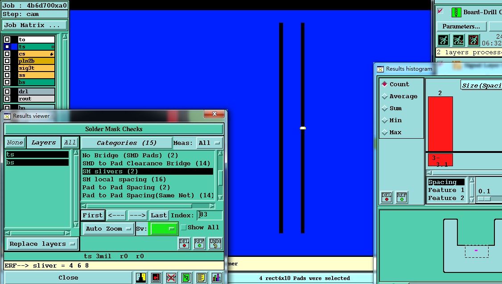Click DEL icon in Results histogram window
The width and height of the screenshot is (502, 284).
point(387,197)
